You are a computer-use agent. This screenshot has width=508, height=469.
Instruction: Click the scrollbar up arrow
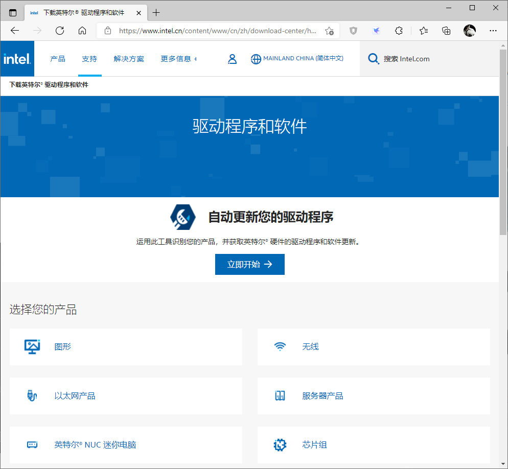[x=503, y=45]
